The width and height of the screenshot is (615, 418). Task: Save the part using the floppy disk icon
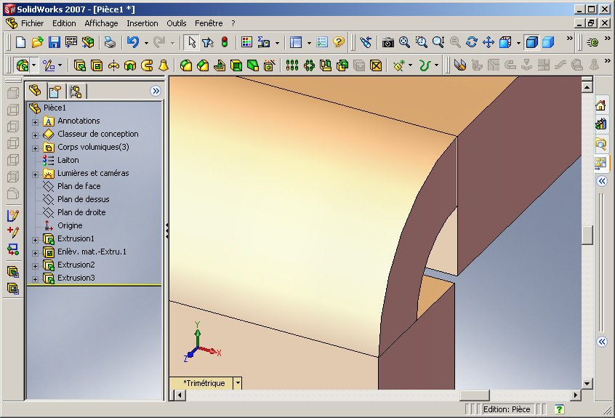point(54,42)
